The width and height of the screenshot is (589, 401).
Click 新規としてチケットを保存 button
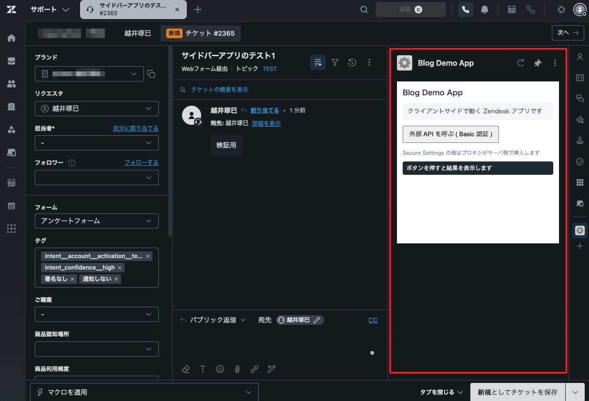[x=518, y=392]
